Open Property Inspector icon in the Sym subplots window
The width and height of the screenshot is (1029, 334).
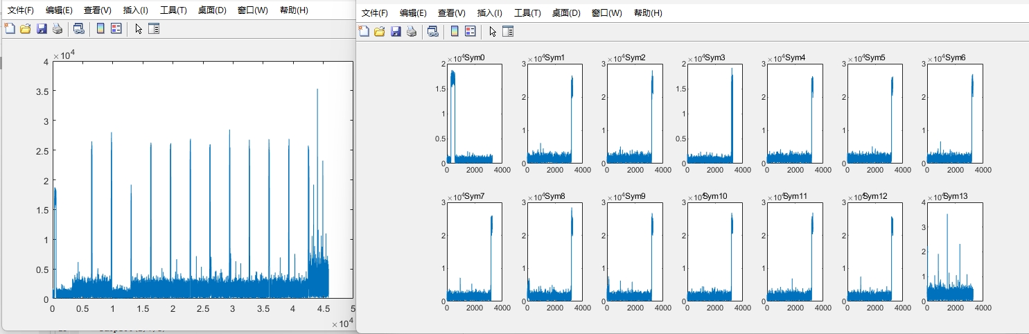pyautogui.click(x=508, y=31)
